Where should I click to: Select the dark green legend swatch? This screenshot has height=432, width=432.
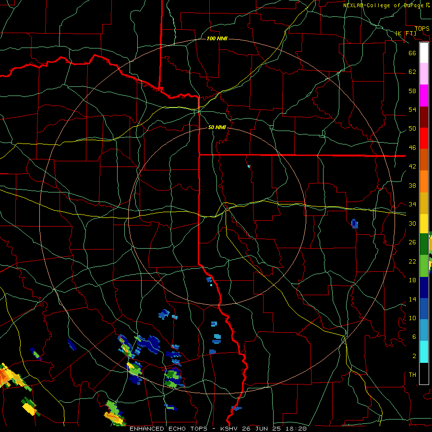coord(424,244)
